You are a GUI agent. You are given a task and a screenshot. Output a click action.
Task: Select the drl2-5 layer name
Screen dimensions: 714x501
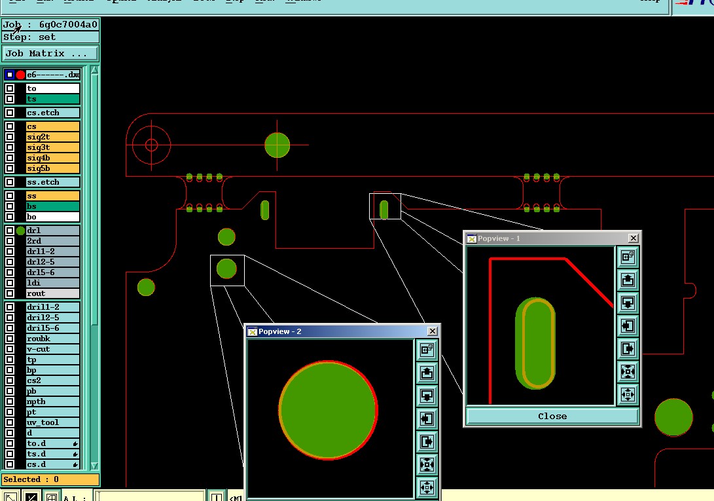53,262
